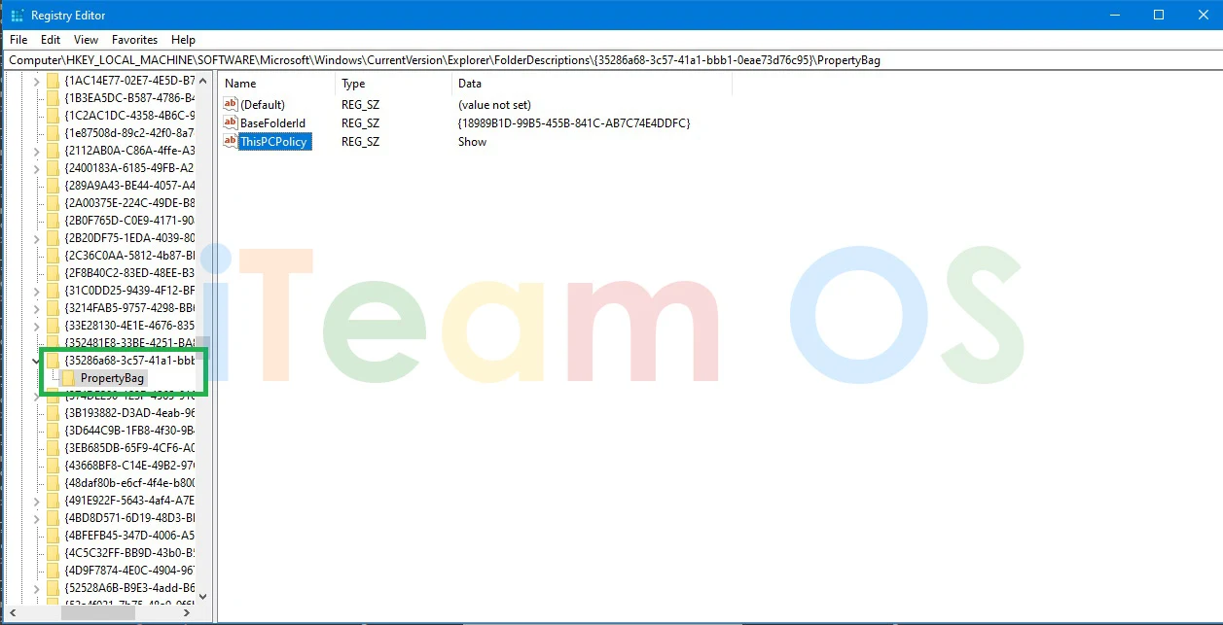Click folder icon of {3D644C9B-1FB8 key
This screenshot has width=1223, height=625.
(x=54, y=430)
